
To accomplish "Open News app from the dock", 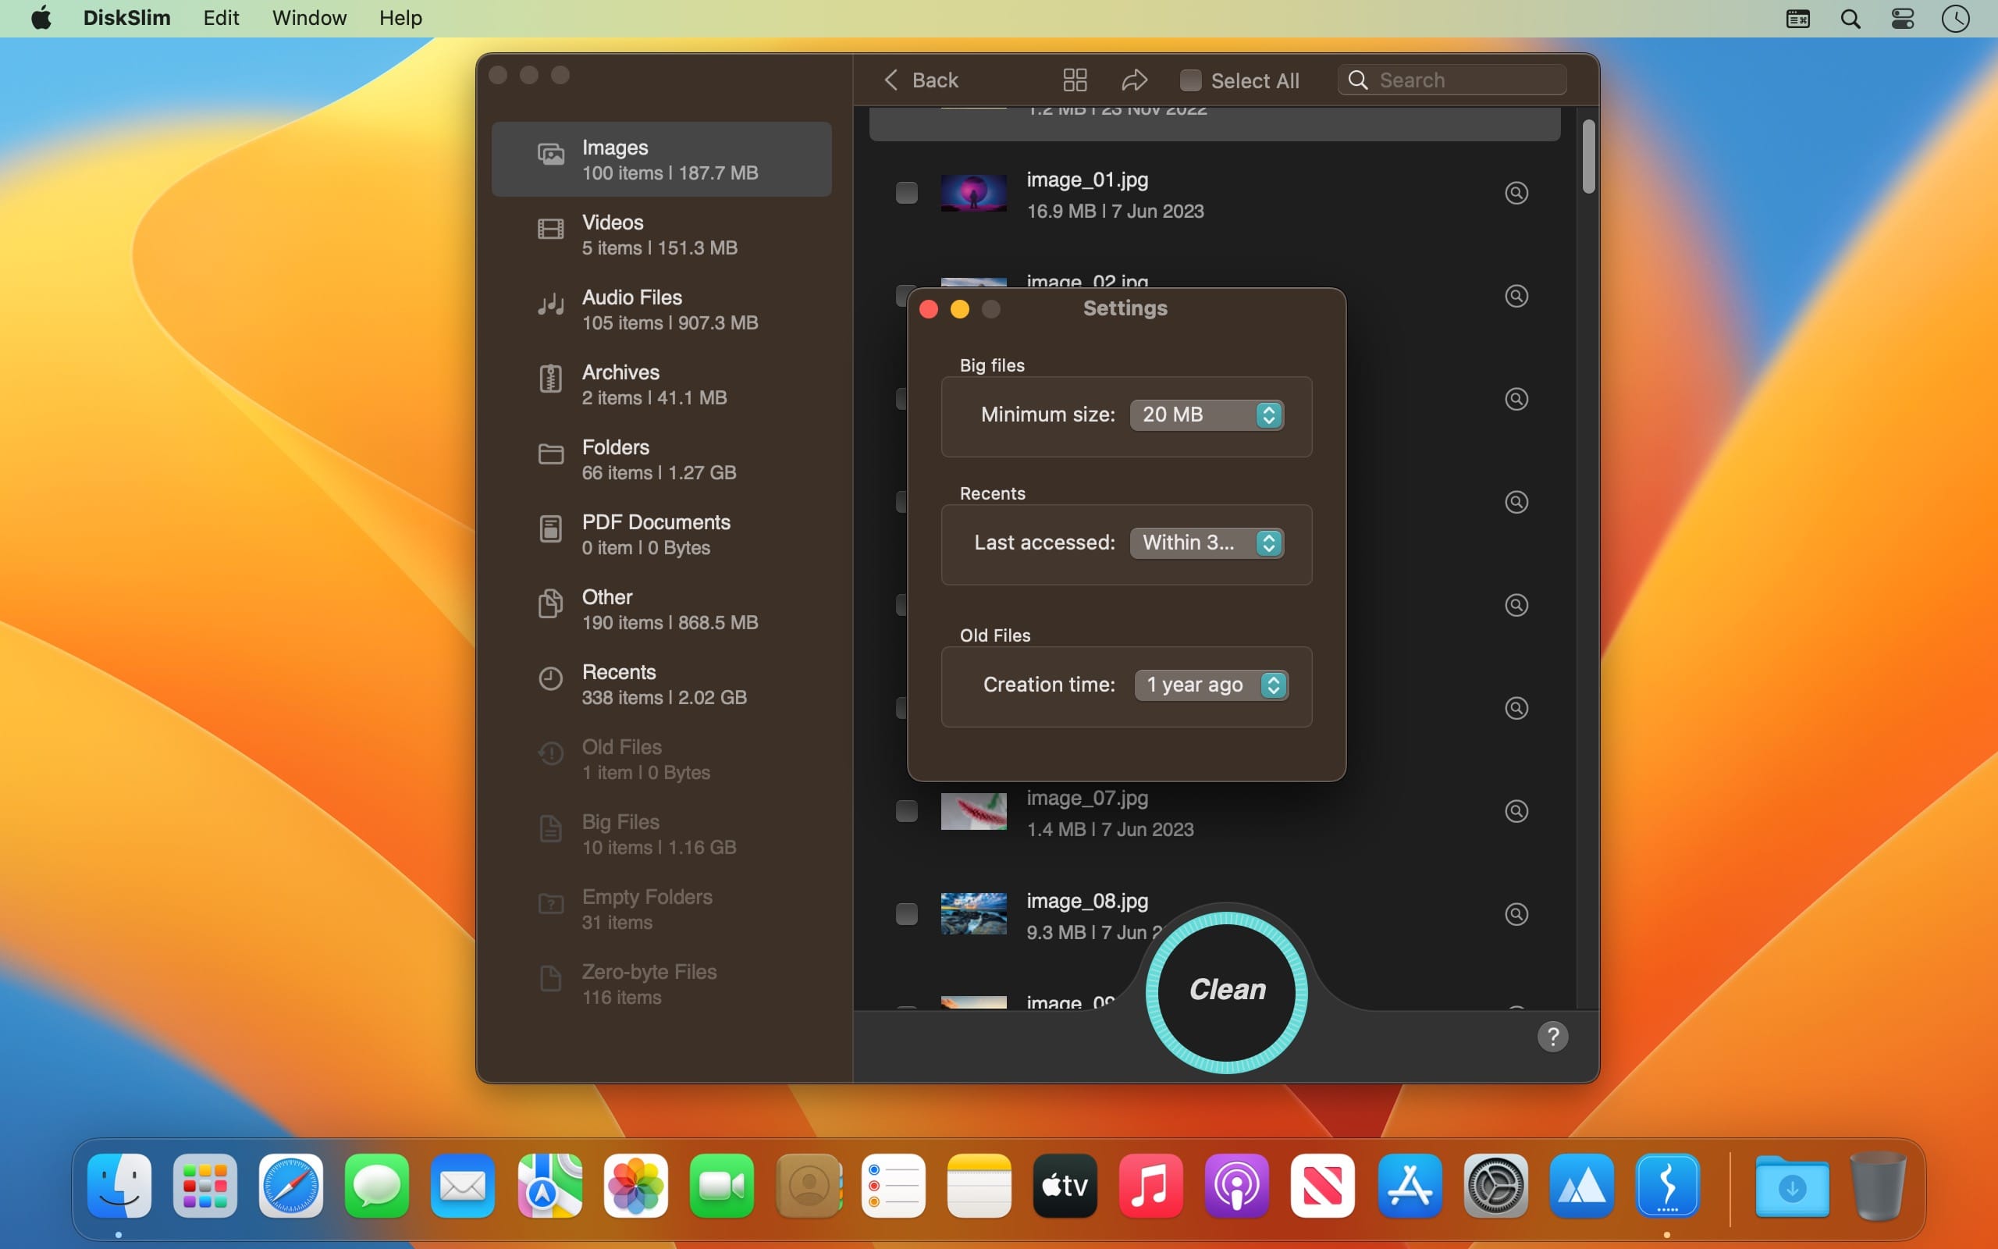I will [x=1322, y=1186].
